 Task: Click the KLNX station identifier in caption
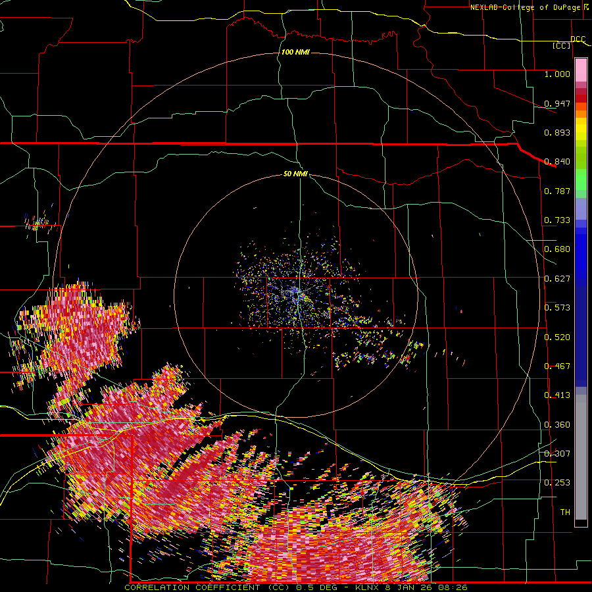pos(368,587)
